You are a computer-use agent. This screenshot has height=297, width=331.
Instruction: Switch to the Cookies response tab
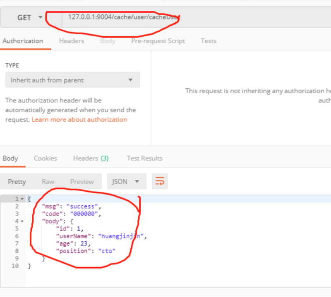(x=45, y=158)
